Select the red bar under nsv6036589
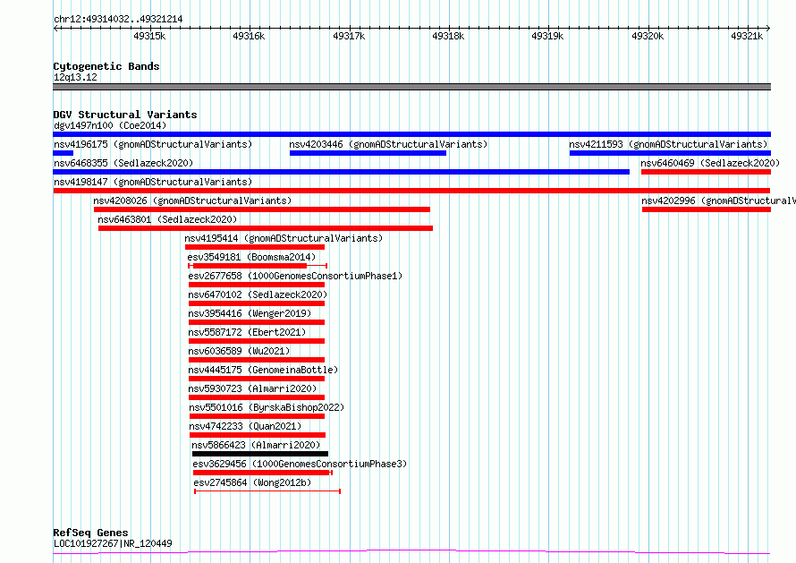796x563 pixels. pos(257,360)
